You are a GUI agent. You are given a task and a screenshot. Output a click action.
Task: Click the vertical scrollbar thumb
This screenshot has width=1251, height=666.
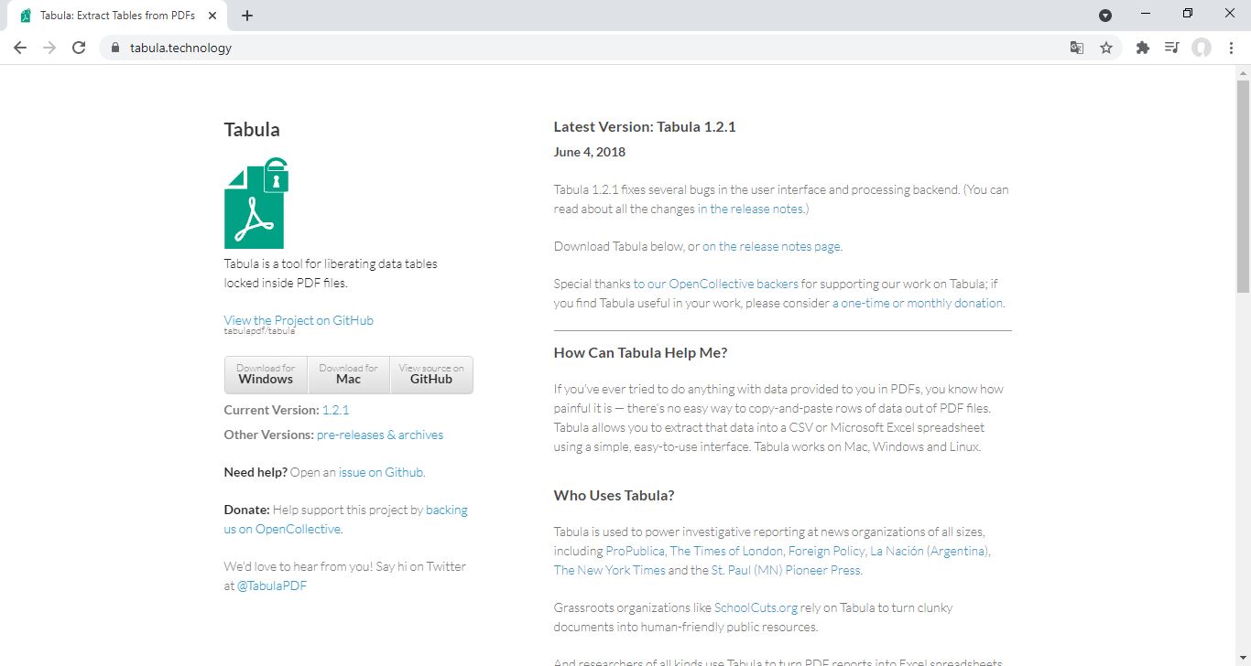tap(1243, 186)
